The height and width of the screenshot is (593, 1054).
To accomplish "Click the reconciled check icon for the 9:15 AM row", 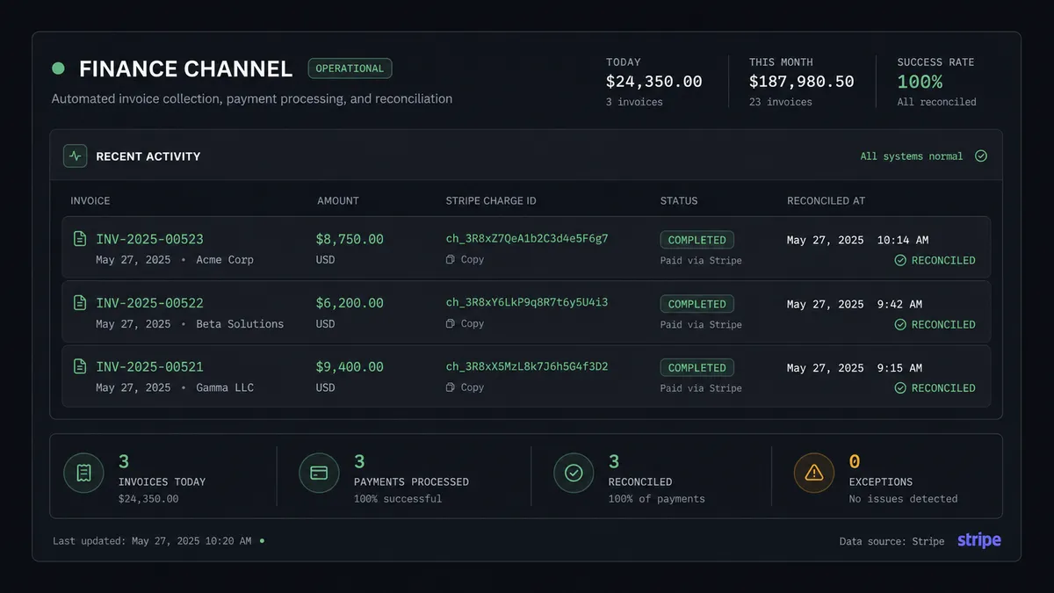I will click(900, 387).
